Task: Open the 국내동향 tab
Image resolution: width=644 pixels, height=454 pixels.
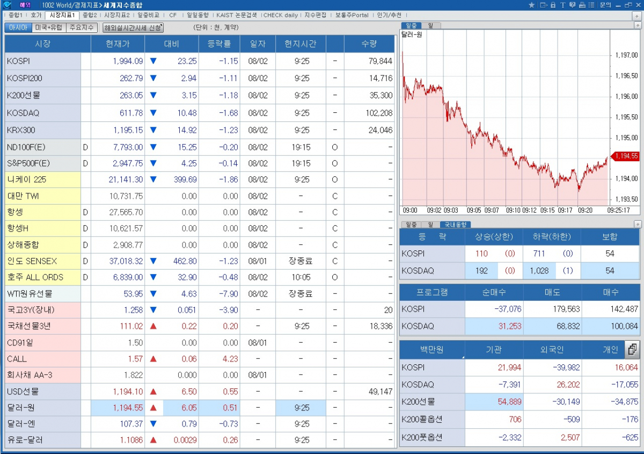Action: coord(455,225)
